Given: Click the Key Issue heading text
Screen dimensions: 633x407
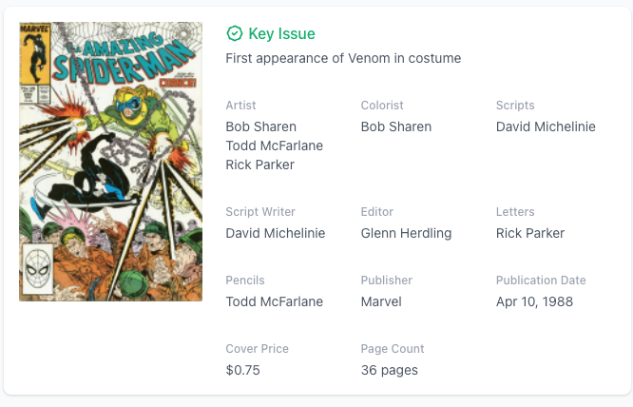Looking at the screenshot, I should pos(281,34).
